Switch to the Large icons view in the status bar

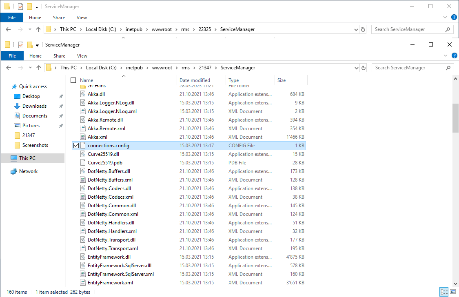pyautogui.click(x=452, y=292)
